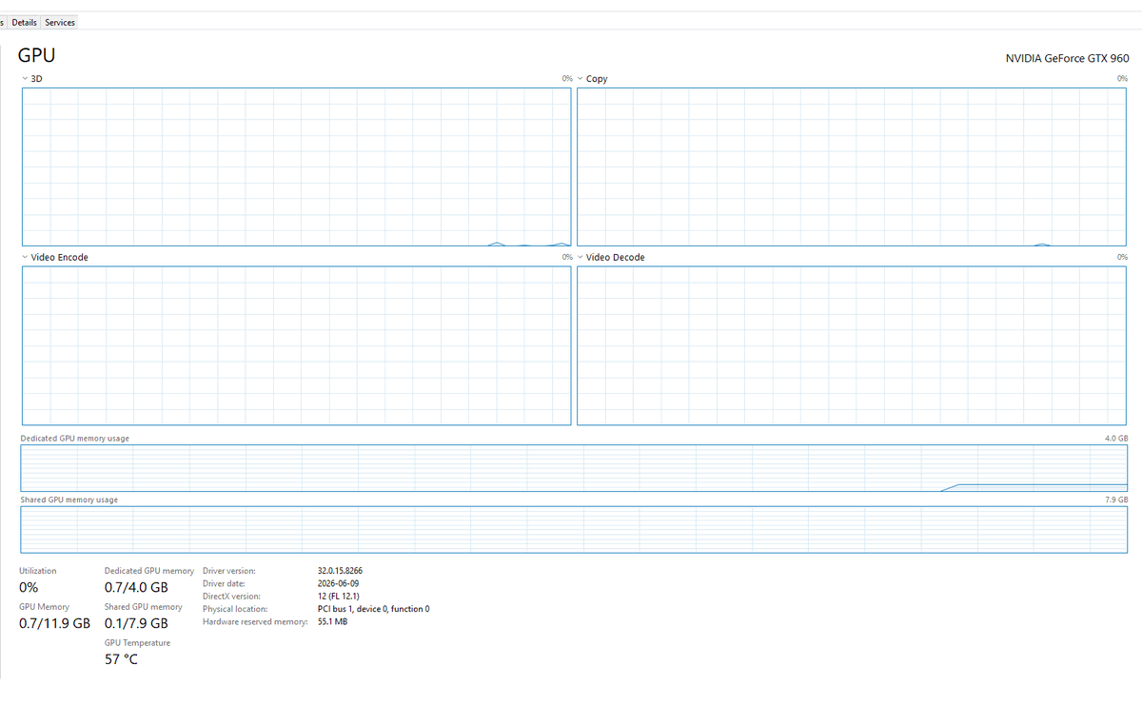The height and width of the screenshot is (705, 1142).
Task: Select the "GPU Temperature" label
Action: click(x=138, y=643)
